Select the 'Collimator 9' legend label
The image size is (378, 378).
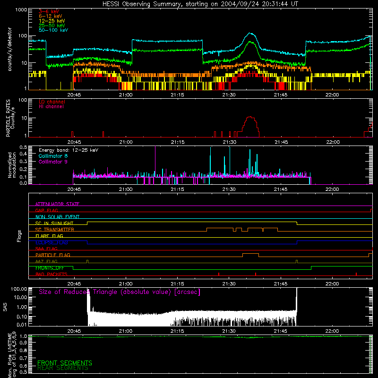point(53,162)
